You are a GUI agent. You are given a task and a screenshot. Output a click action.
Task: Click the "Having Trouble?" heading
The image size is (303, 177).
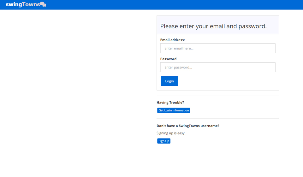(x=170, y=103)
